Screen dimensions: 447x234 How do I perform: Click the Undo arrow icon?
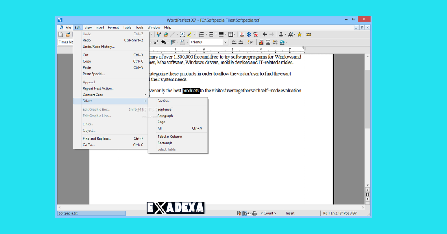coord(264,34)
